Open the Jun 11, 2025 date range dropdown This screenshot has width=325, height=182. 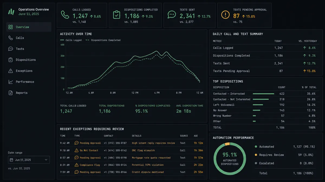(x=29, y=160)
